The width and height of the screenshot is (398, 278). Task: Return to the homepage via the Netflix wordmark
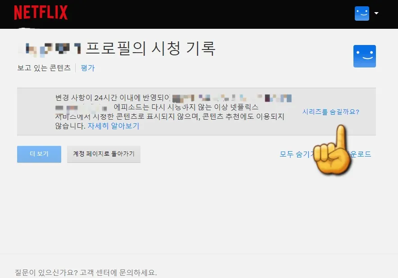pyautogui.click(x=41, y=13)
